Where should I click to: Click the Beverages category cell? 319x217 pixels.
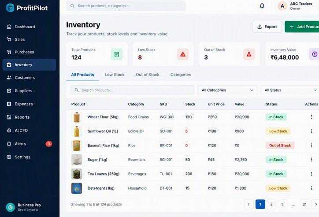pos(137,174)
